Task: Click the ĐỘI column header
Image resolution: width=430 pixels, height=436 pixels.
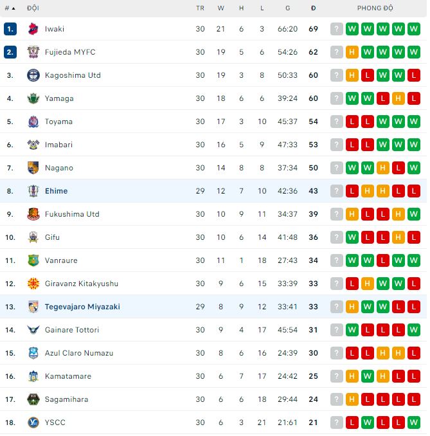Action: (x=33, y=8)
